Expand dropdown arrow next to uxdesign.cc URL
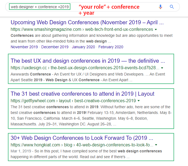188x166 pixels. point(162,68)
